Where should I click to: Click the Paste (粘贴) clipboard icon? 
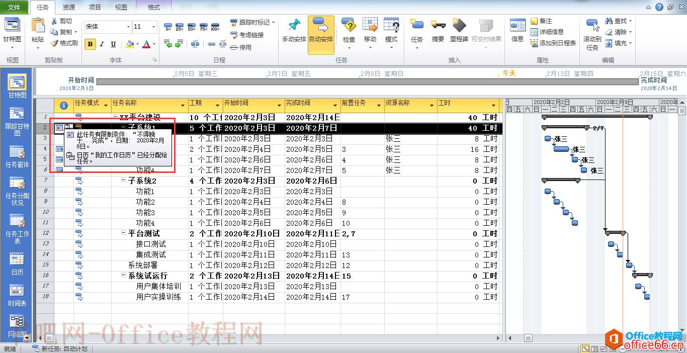tap(38, 25)
